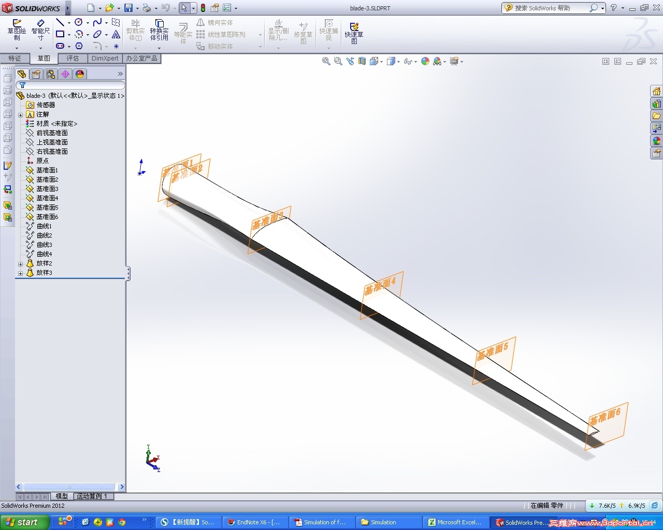Viewport: 663px width, 530px height.
Task: Switch to the 特征 features tab
Action: (x=15, y=58)
